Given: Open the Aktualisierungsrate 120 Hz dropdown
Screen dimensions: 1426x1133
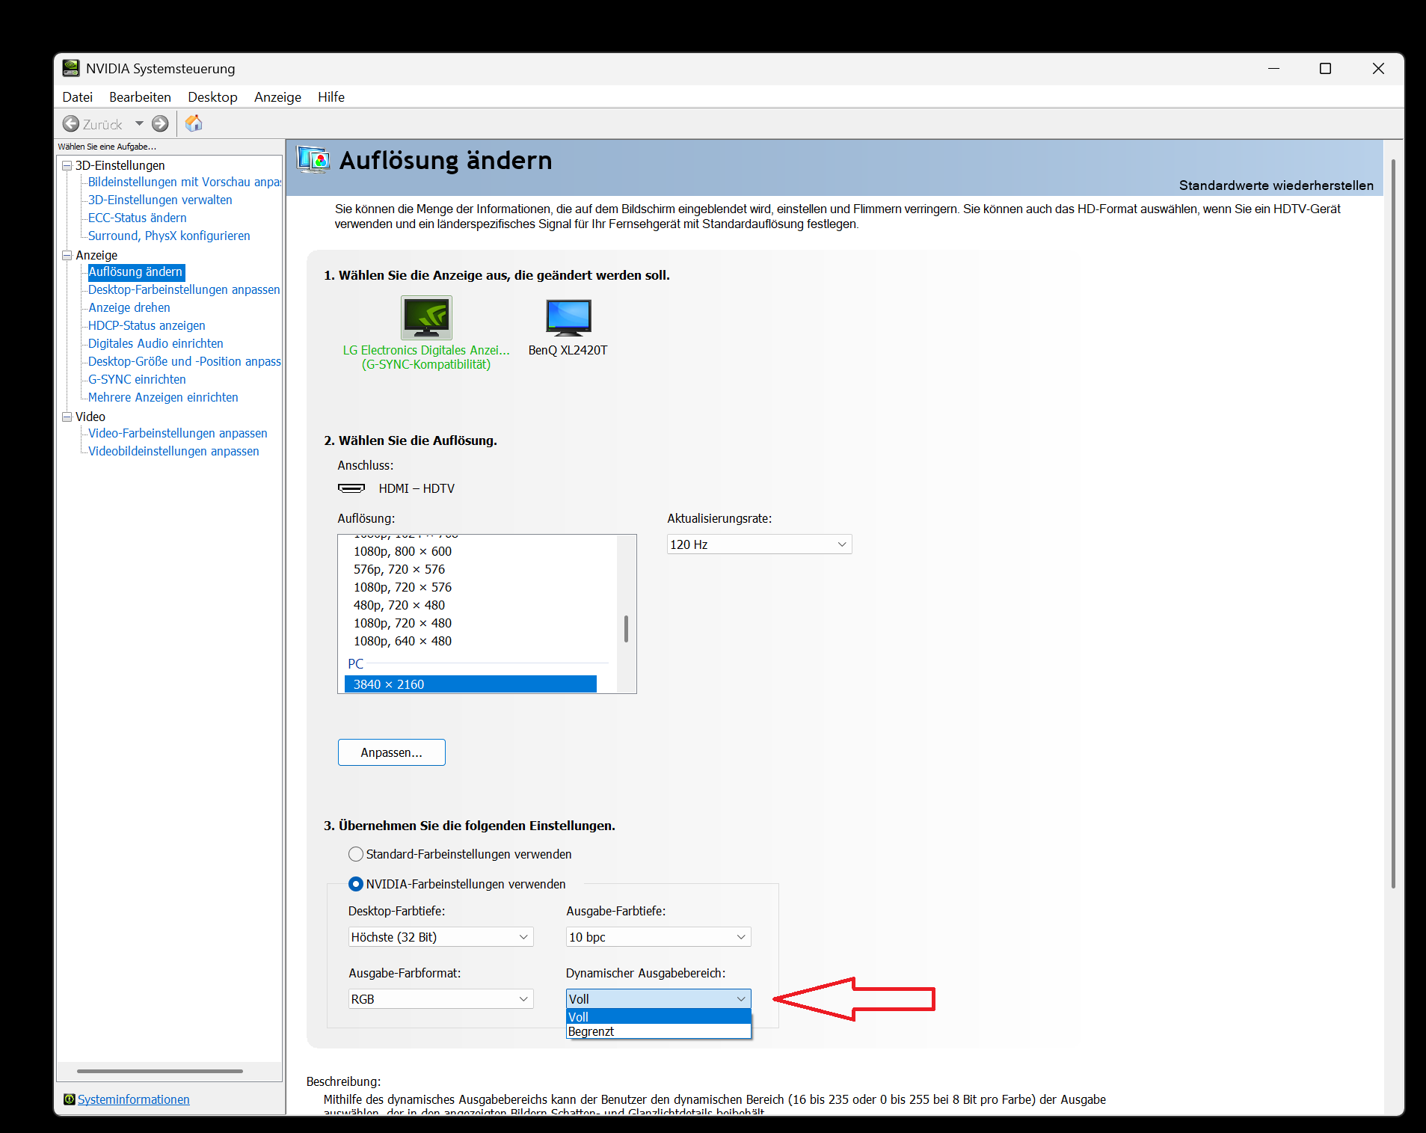Looking at the screenshot, I should tap(759, 544).
